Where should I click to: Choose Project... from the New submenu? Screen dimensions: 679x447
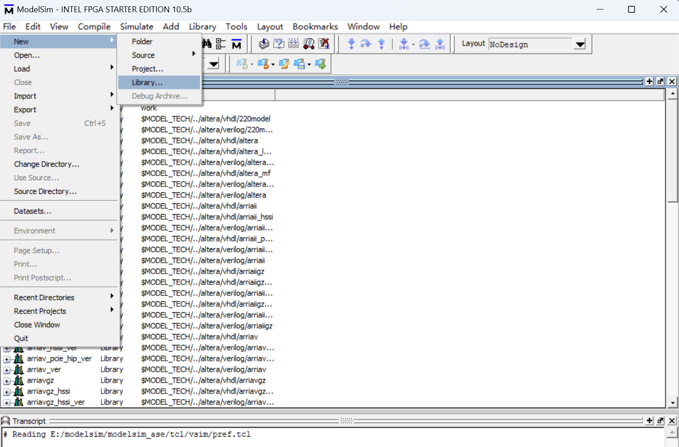[159, 69]
